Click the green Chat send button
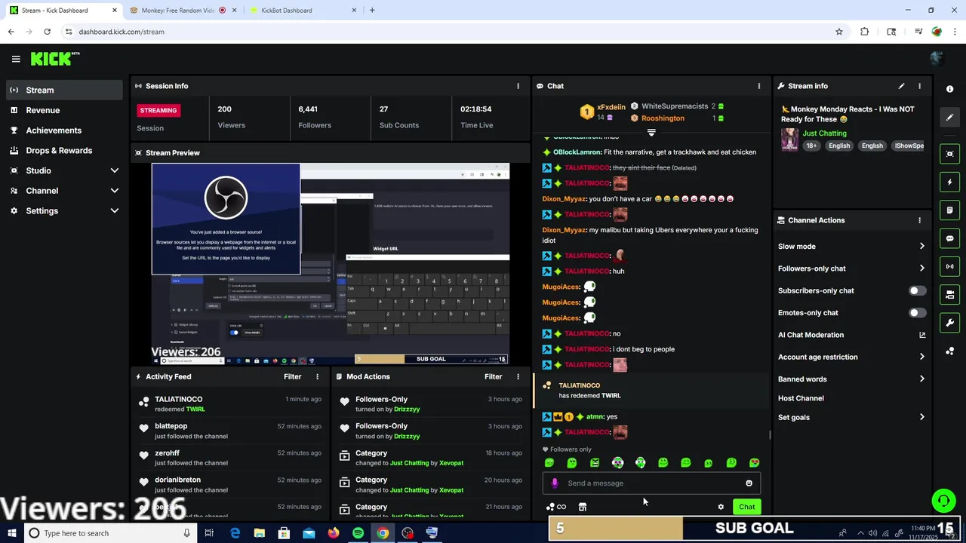This screenshot has width=966, height=543. [746, 507]
